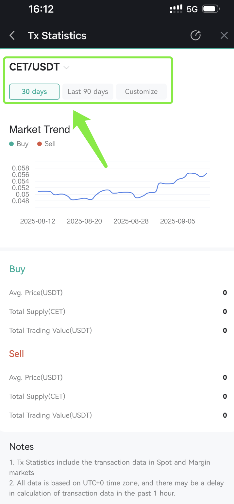This screenshot has width=234, height=504.
Task: Tap the cellular signal bars icon
Action: 176,9
